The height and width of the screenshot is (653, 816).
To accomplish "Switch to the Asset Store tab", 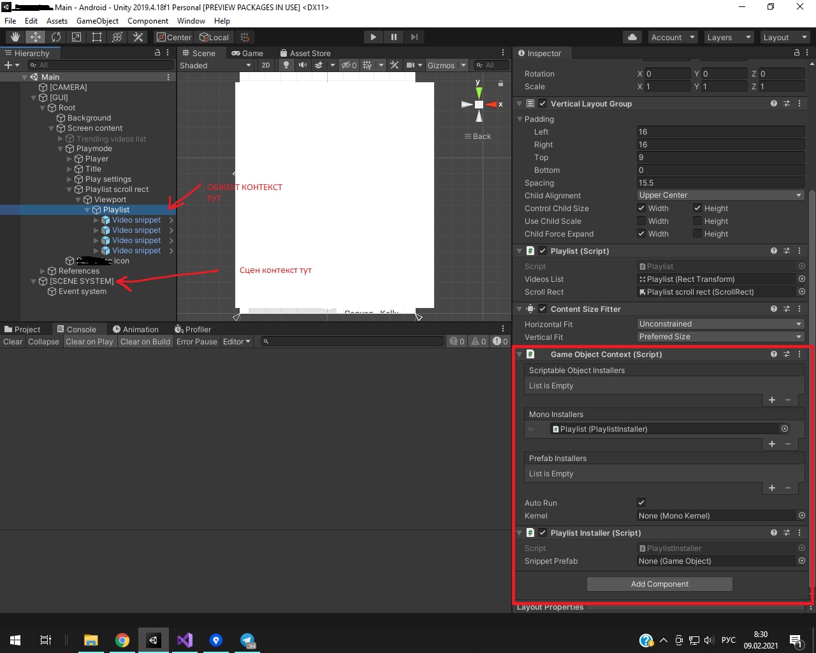I will tap(305, 53).
